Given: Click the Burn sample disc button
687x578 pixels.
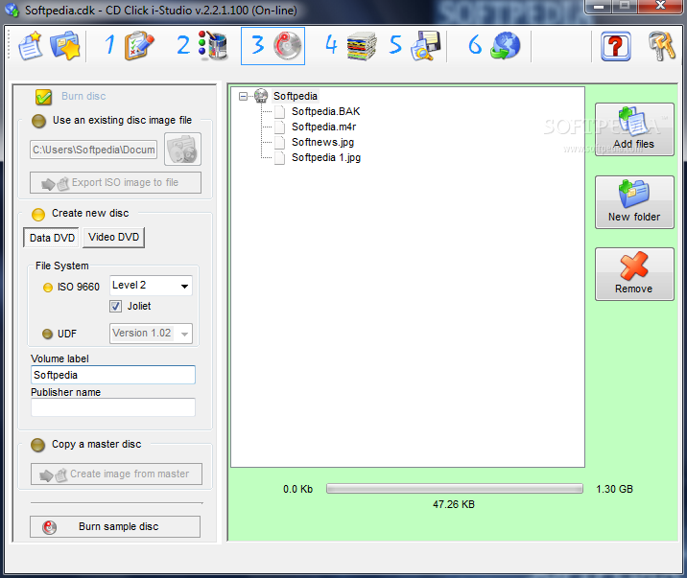Looking at the screenshot, I should tap(115, 527).
